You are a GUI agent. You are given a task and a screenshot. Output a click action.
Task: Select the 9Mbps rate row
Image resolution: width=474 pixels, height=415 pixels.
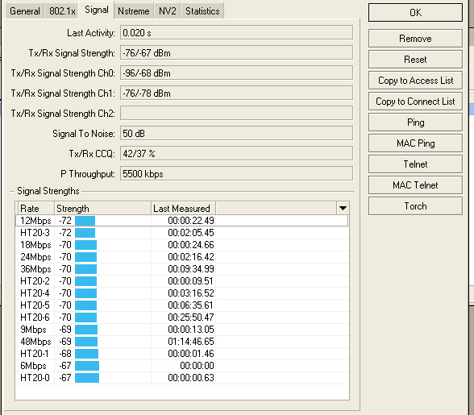pos(182,330)
